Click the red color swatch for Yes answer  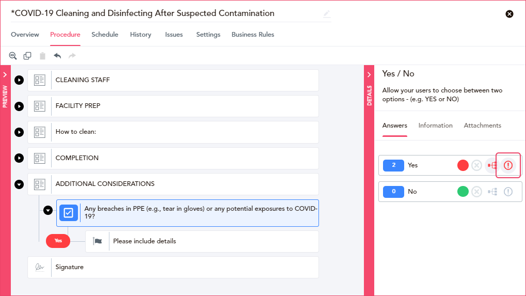tap(463, 165)
